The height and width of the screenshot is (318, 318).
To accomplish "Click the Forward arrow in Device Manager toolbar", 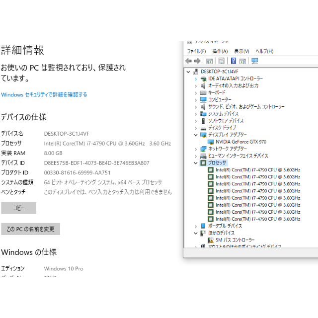I will [x=197, y=61].
